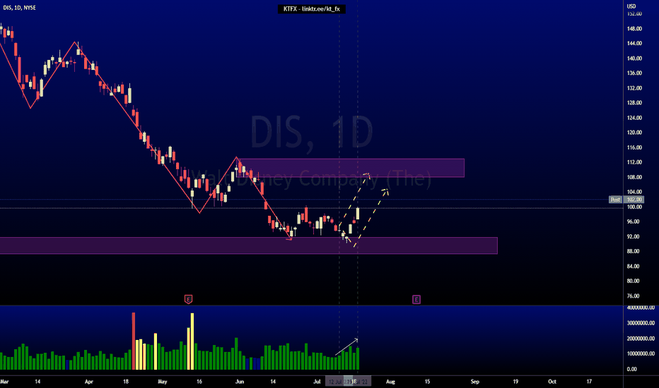Click the Aug date label
This screenshot has width=659, height=388.
[x=390, y=382]
